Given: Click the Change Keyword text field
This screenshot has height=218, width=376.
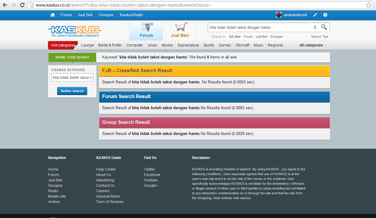Looking at the screenshot, I should pos(72,77).
